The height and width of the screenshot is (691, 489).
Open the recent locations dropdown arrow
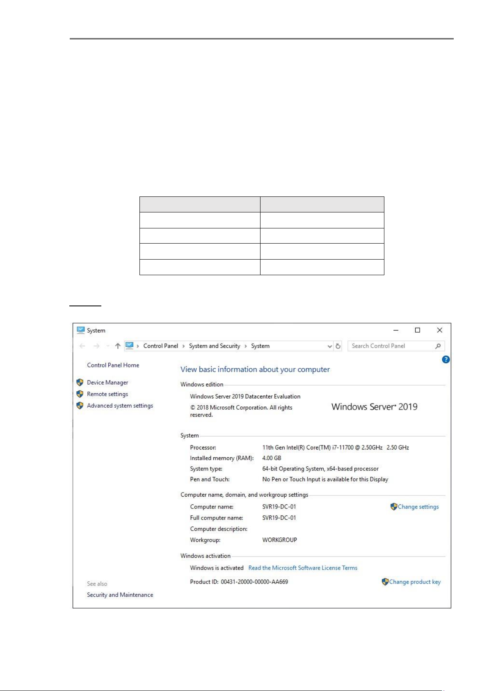tap(108, 346)
